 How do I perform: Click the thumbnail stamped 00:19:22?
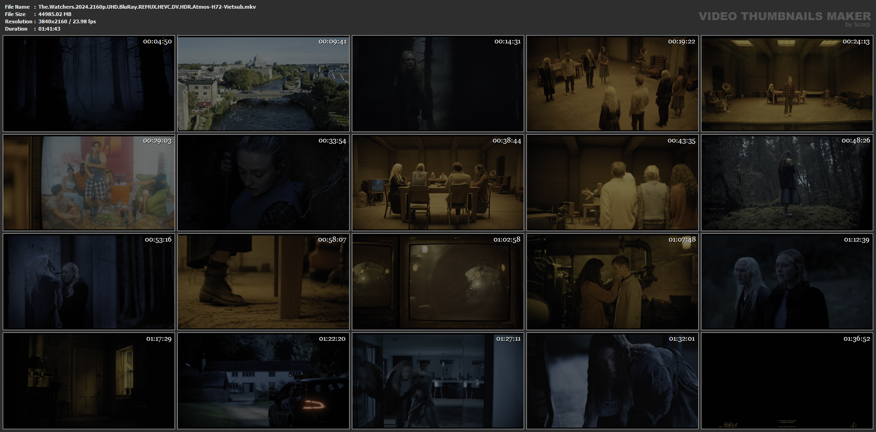pos(612,84)
